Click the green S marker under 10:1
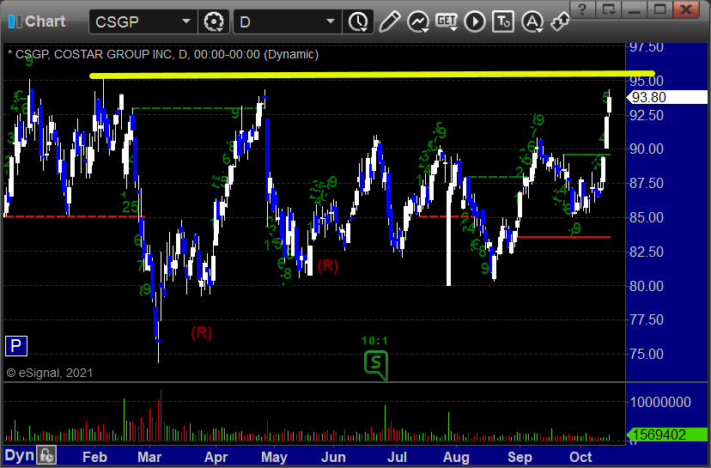Image resolution: width=711 pixels, height=468 pixels. coord(376,365)
